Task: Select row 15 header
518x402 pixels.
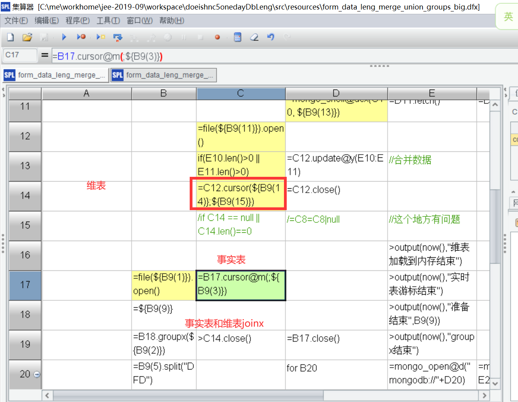Action: coord(25,226)
